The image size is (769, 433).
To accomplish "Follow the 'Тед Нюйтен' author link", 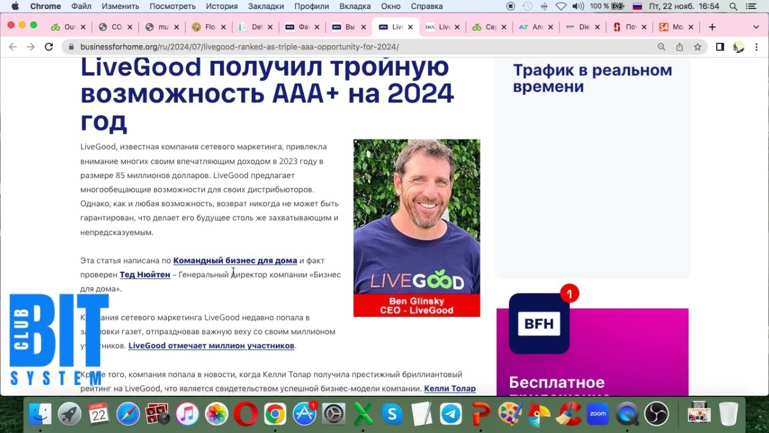I will tap(145, 275).
